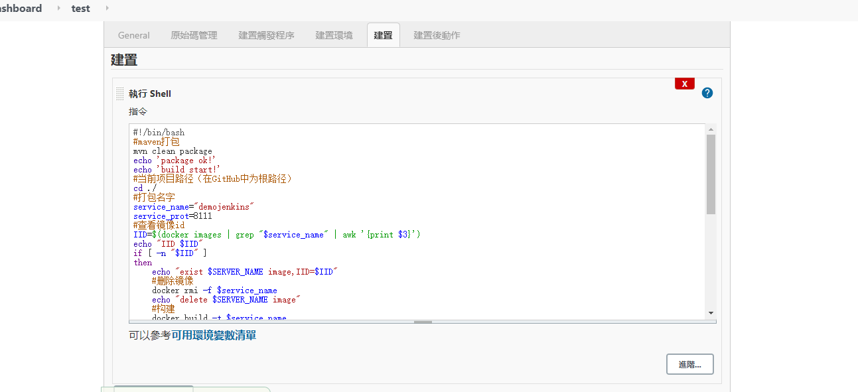This screenshot has width=858, height=392.
Task: Click the comment '#查看镜像id'
Action: pyautogui.click(x=159, y=226)
